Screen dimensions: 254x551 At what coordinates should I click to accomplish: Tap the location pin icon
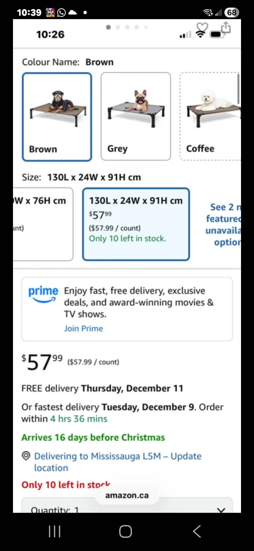click(x=26, y=456)
